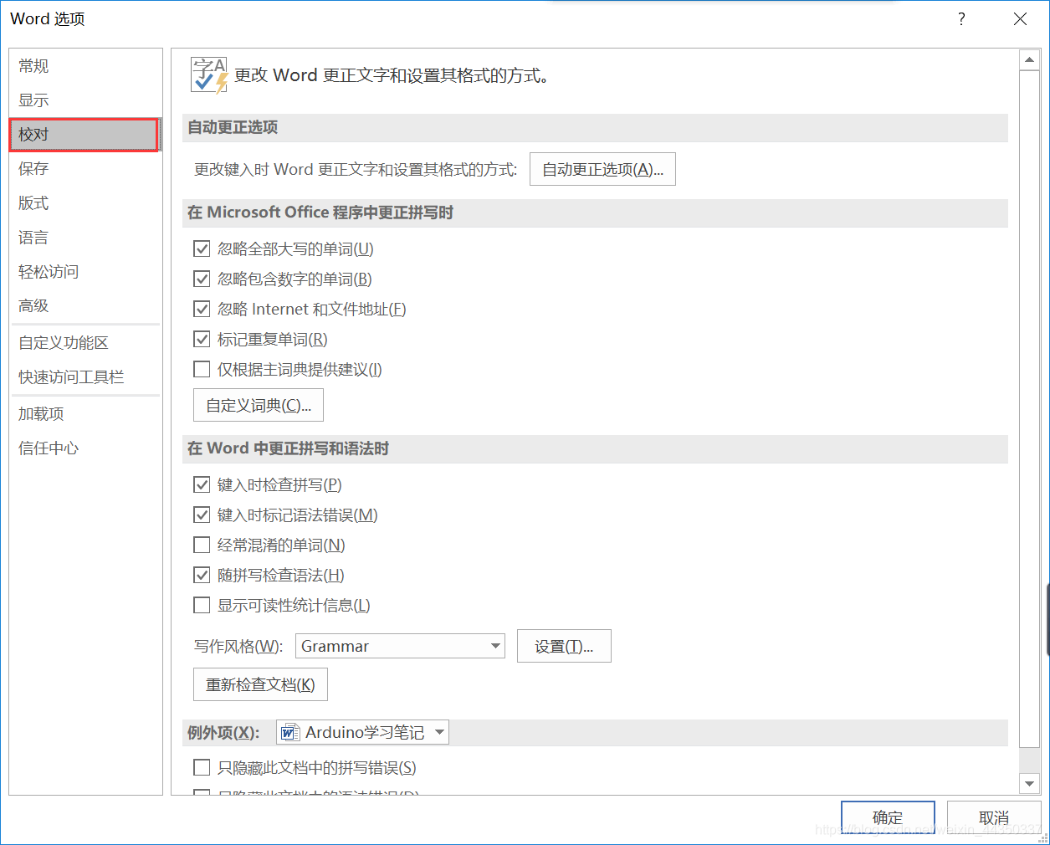Open 自定义词典(C)... dialog
The image size is (1050, 845).
coord(259,406)
